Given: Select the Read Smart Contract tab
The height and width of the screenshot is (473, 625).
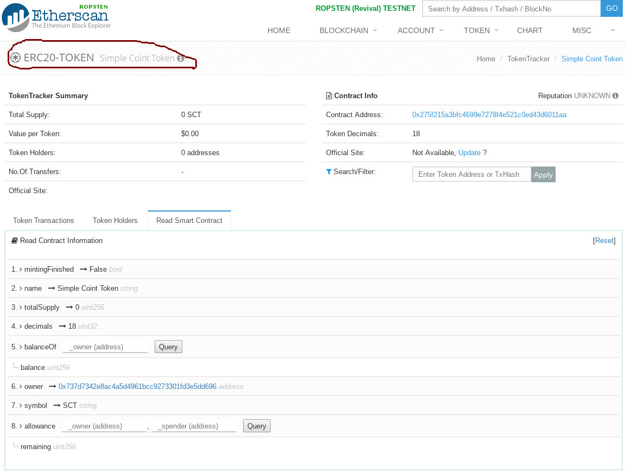Looking at the screenshot, I should [189, 221].
